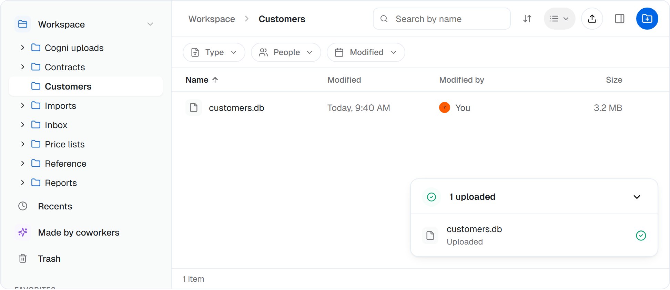Click the 1 uploaded heading
Screen dimensions: 670x290
point(472,197)
